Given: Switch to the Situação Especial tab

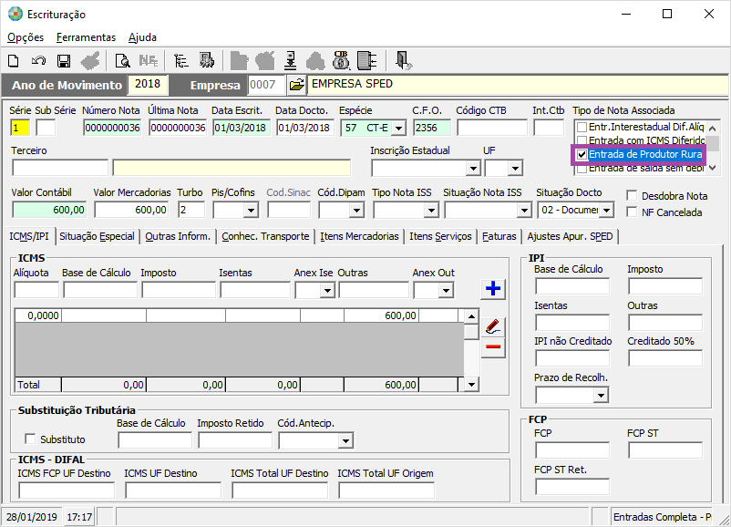Looking at the screenshot, I should click(x=97, y=236).
